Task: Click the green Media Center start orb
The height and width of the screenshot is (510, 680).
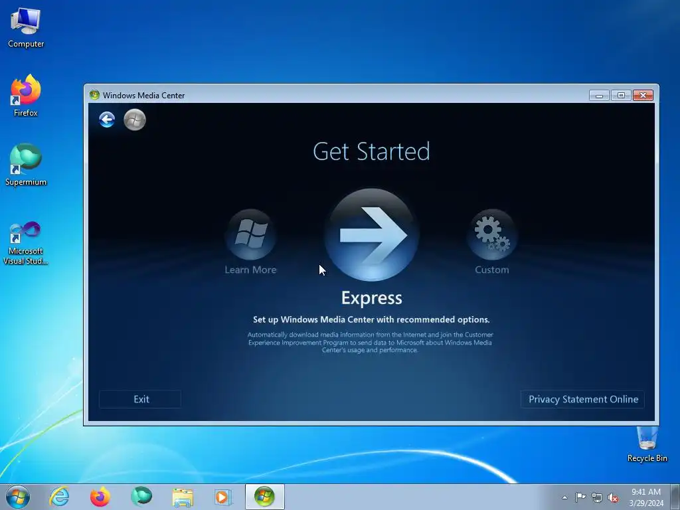Action: (x=135, y=120)
